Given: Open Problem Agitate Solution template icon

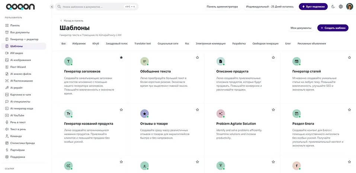Looking at the screenshot, I should (x=221, y=113).
